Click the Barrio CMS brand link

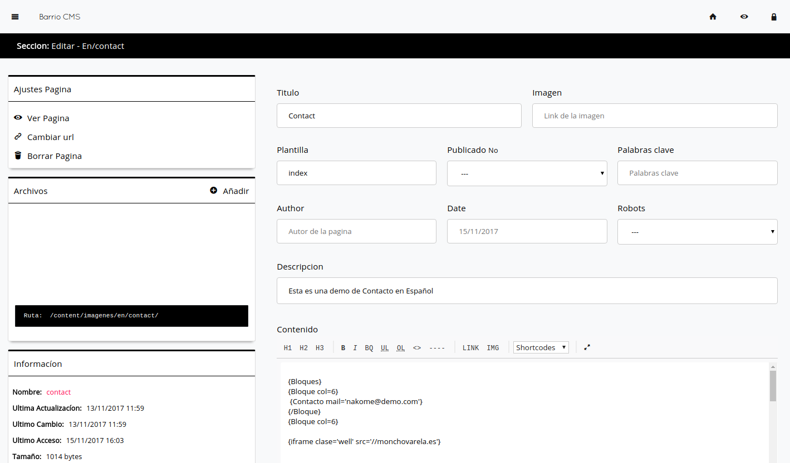point(60,17)
